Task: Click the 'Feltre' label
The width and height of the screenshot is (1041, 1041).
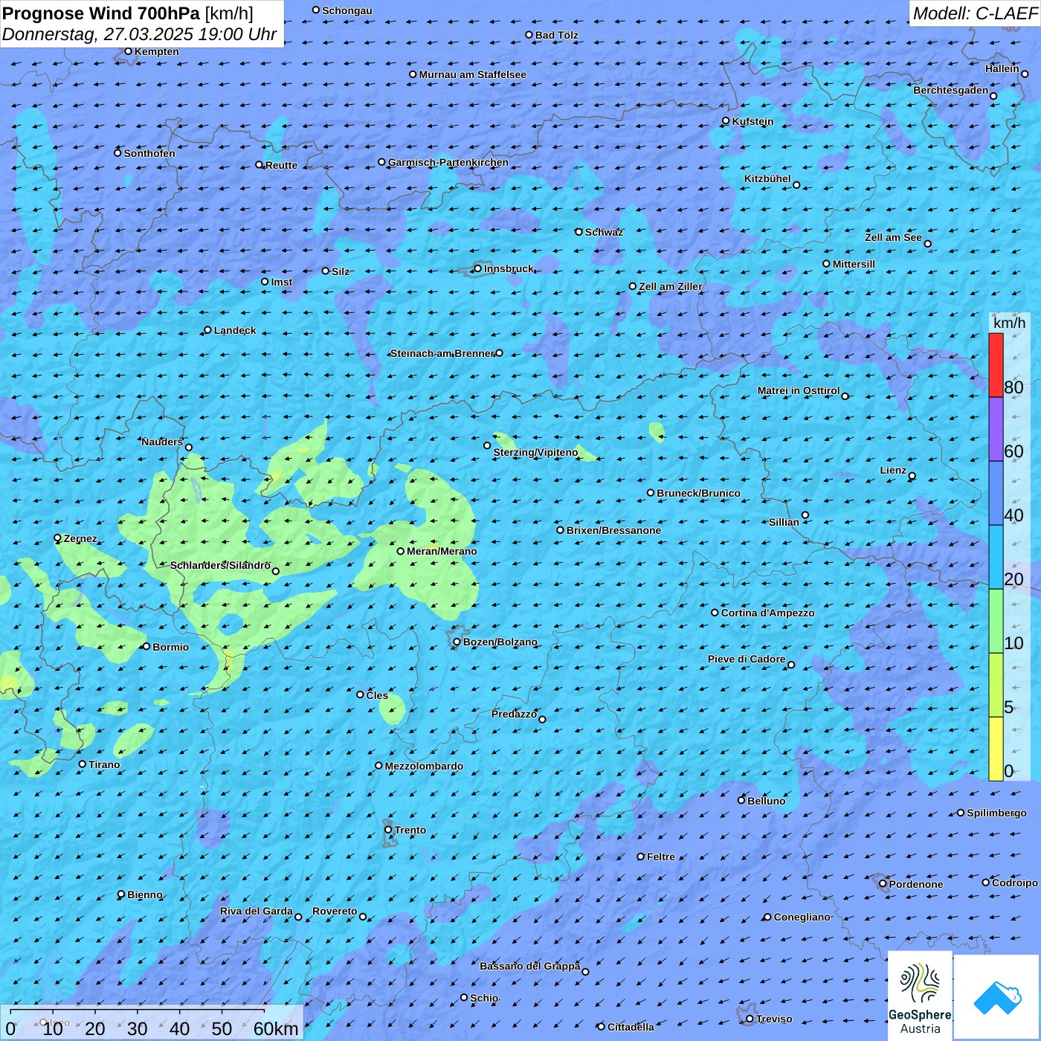Action: (x=661, y=857)
